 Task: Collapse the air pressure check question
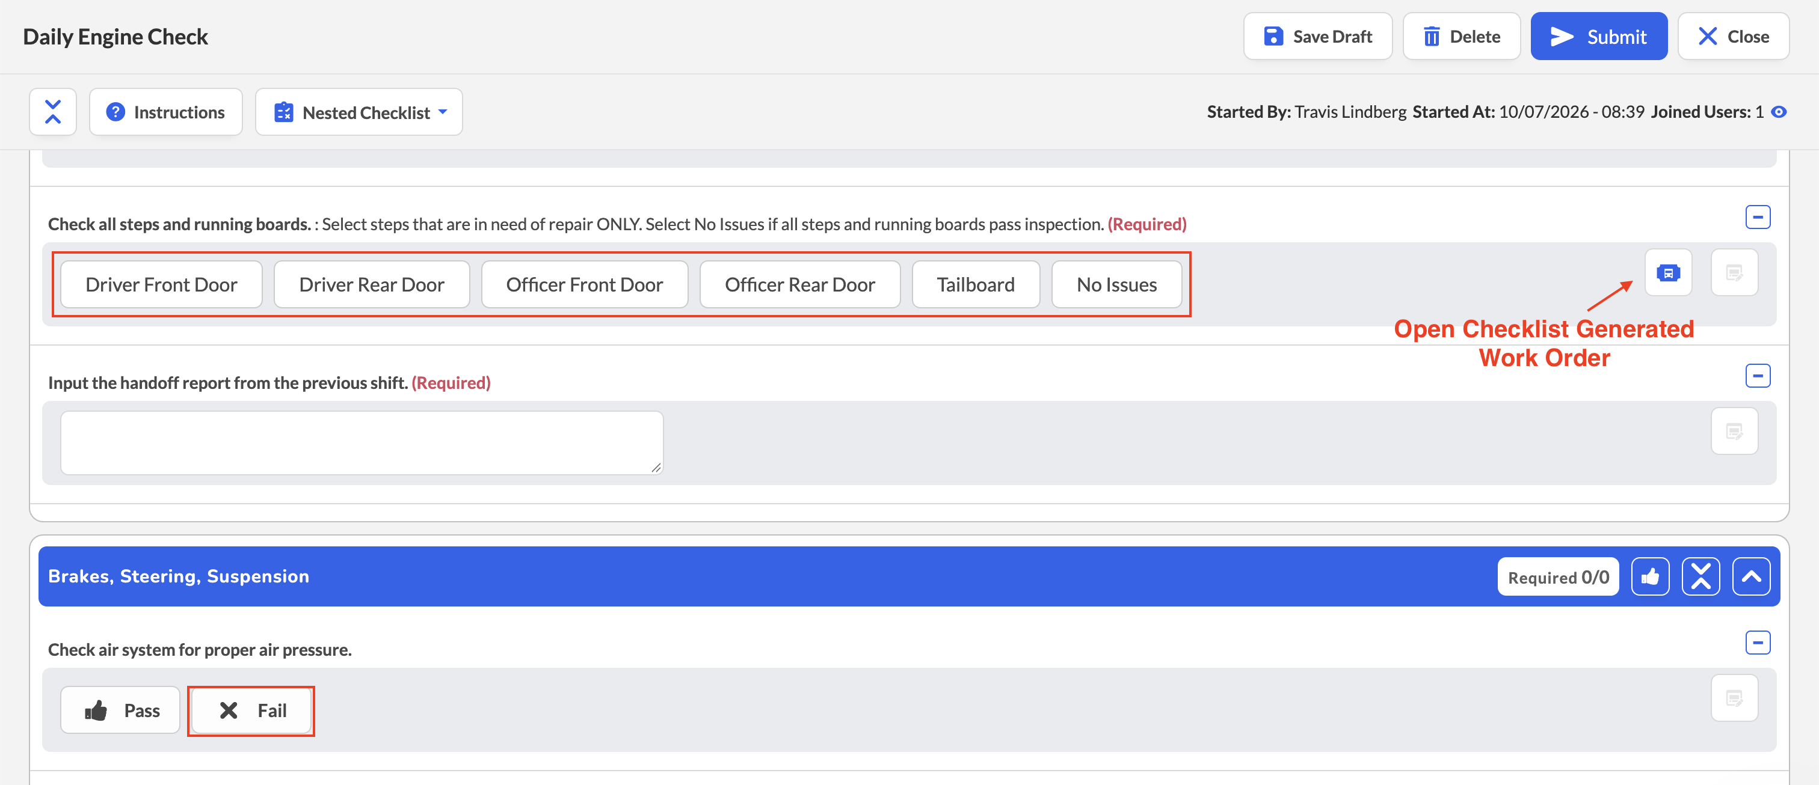point(1758,643)
